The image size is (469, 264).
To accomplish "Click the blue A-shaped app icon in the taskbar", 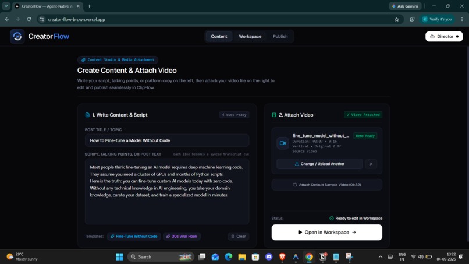I will click(x=296, y=257).
